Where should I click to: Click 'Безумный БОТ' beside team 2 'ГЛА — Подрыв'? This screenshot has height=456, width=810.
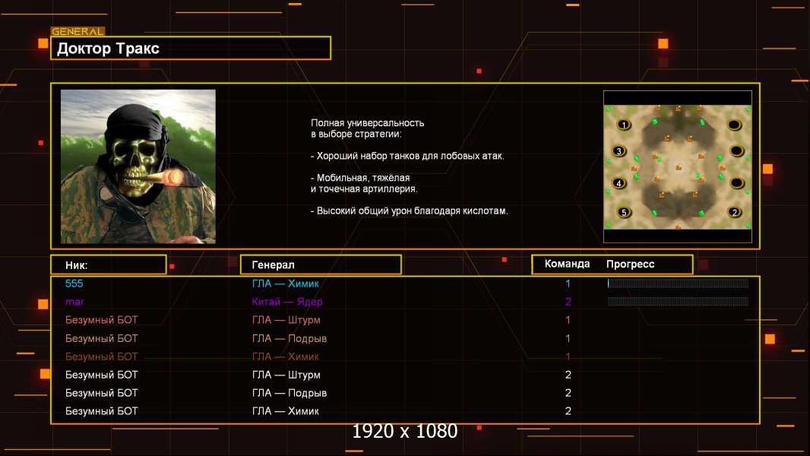(101, 393)
